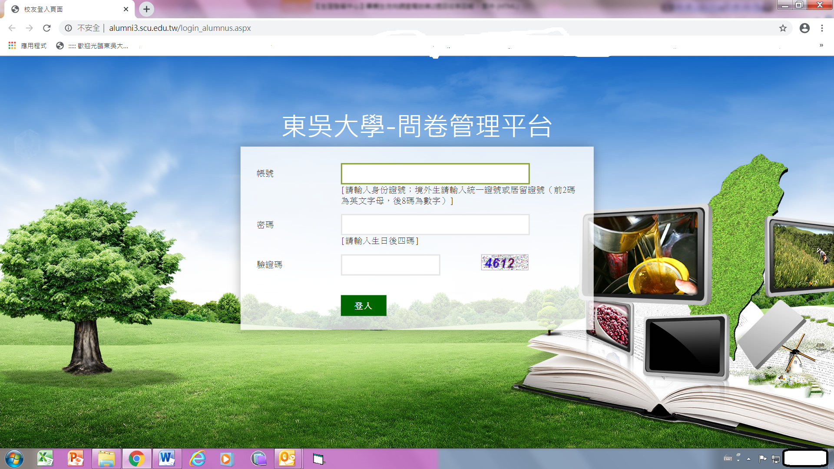Reload the page with refresh icon
Image resolution: width=834 pixels, height=469 pixels.
47,28
